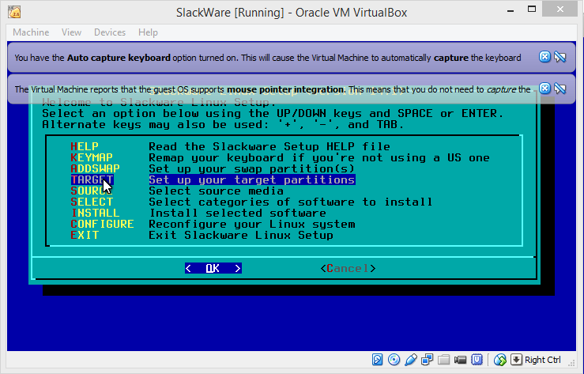Image resolution: width=584 pixels, height=374 pixels.
Task: Click the VirtualBox title bar app icon
Action: point(14,12)
